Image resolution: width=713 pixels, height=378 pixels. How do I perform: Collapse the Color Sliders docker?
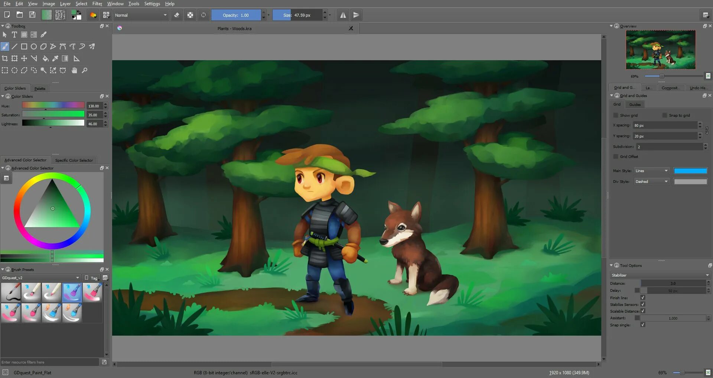[x=3, y=96]
